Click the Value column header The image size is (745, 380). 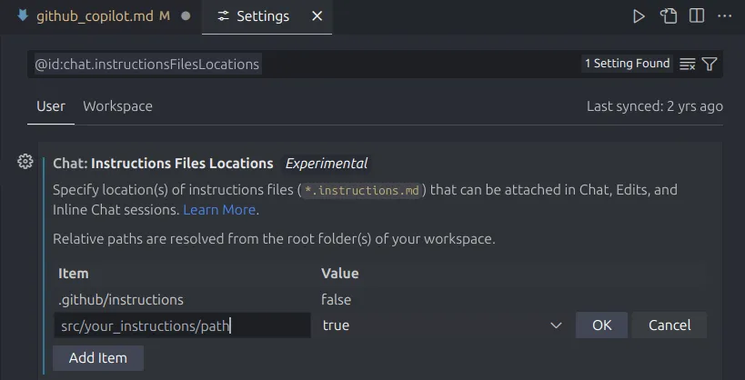(339, 274)
